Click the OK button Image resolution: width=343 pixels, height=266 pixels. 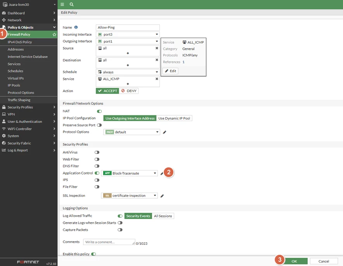[294, 261]
